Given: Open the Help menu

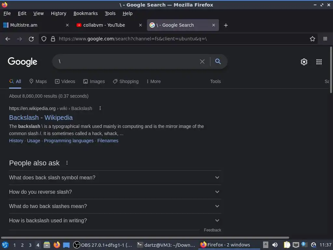Looking at the screenshot, I should click(x=127, y=13).
